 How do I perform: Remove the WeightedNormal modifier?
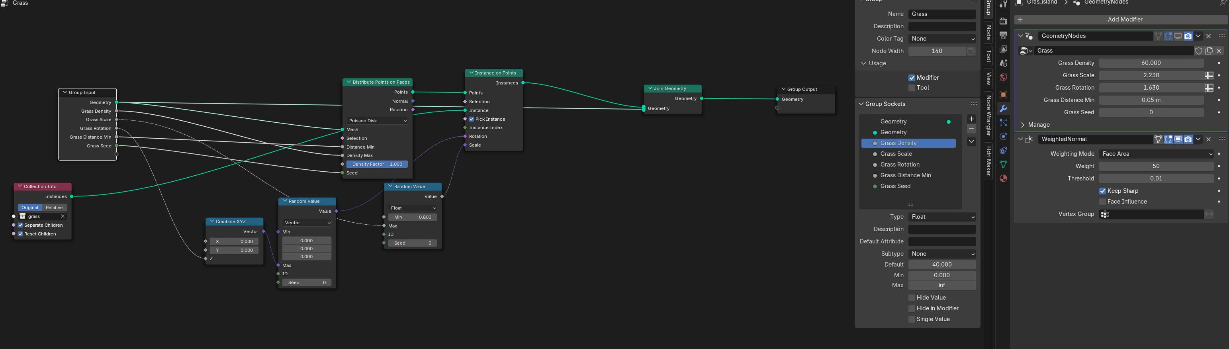1208,139
